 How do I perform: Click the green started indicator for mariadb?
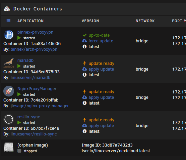19,66
